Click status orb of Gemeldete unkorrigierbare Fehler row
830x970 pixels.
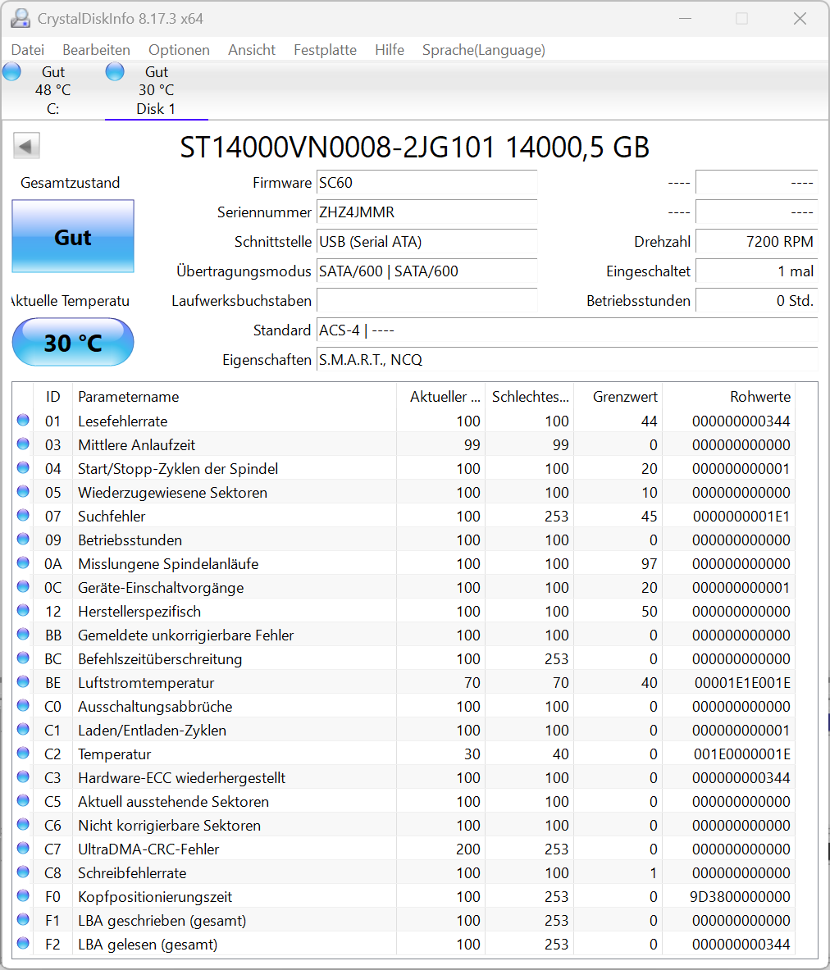click(x=23, y=634)
